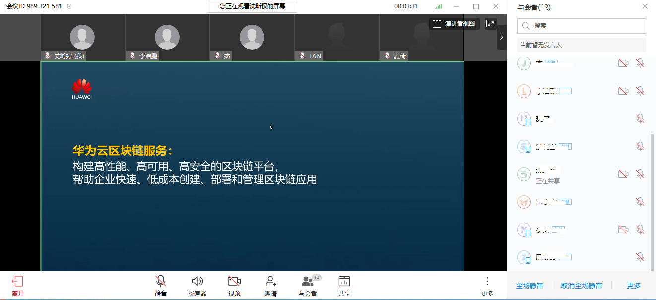Toggle the 静音 microphone in bottom toolbar
Viewport: 656px width, 300px height.
[x=160, y=282]
